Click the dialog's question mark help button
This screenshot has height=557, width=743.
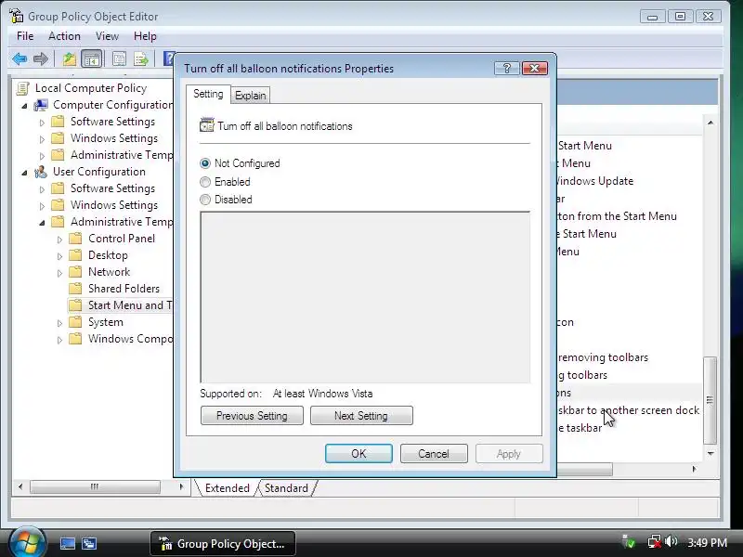point(506,68)
